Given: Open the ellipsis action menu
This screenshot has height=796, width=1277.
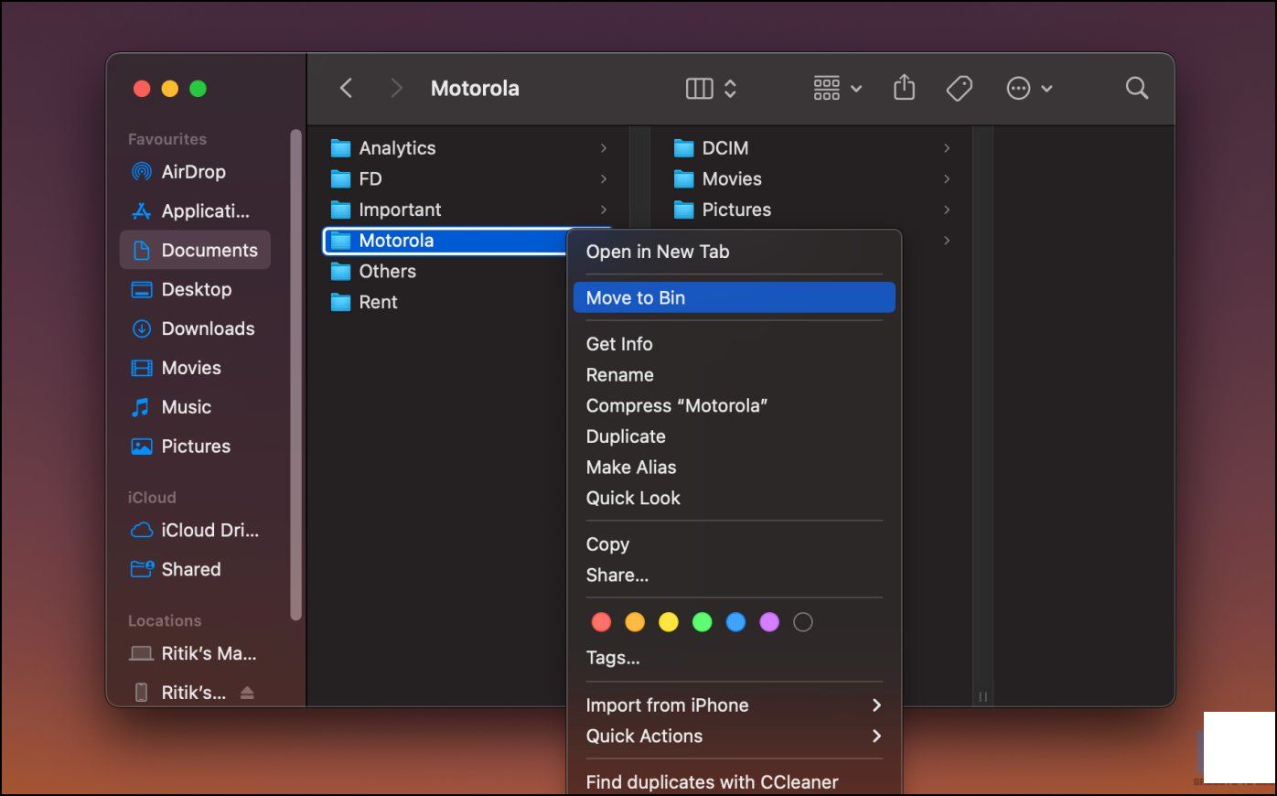Looking at the screenshot, I should (1029, 88).
